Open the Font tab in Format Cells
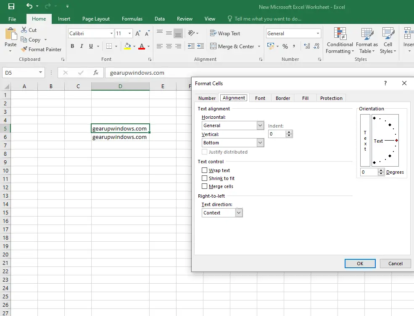This screenshot has height=316, width=414. coord(260,98)
